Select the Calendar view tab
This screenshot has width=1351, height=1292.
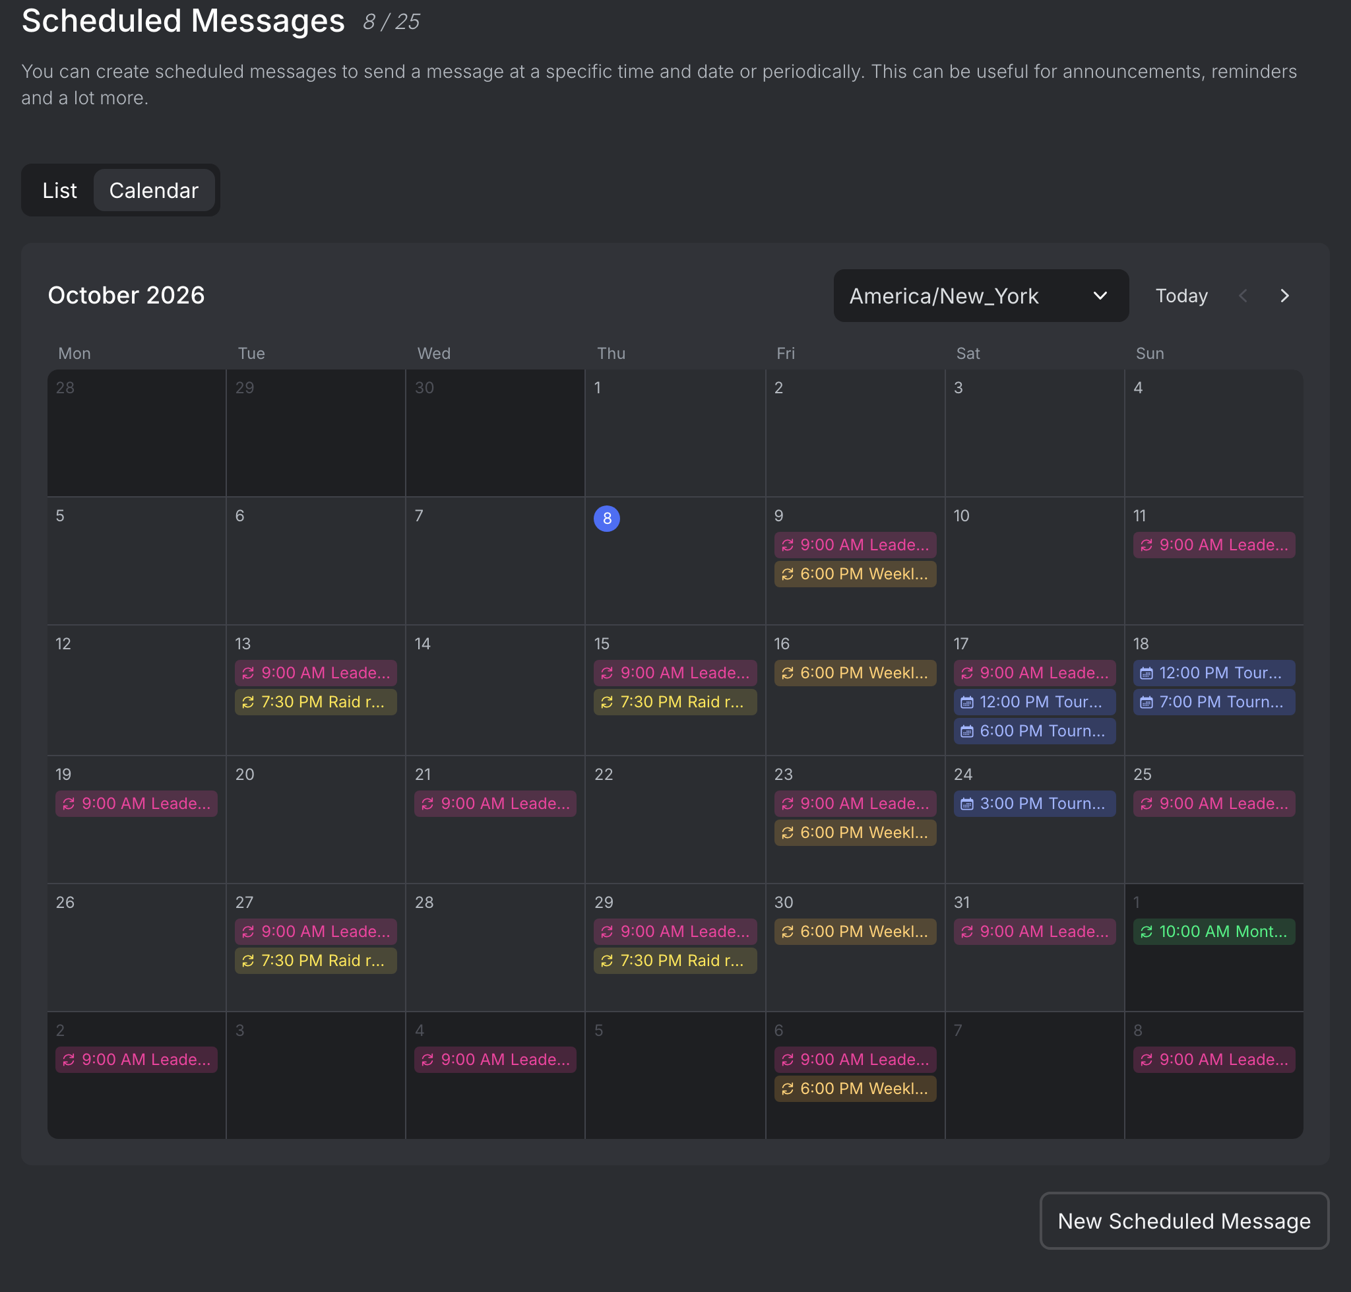[154, 190]
